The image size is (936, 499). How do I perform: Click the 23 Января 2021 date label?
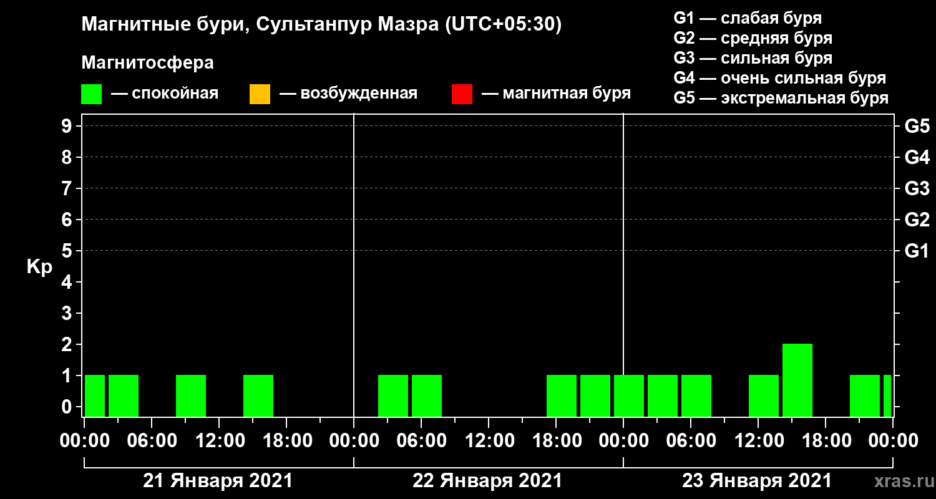click(757, 481)
